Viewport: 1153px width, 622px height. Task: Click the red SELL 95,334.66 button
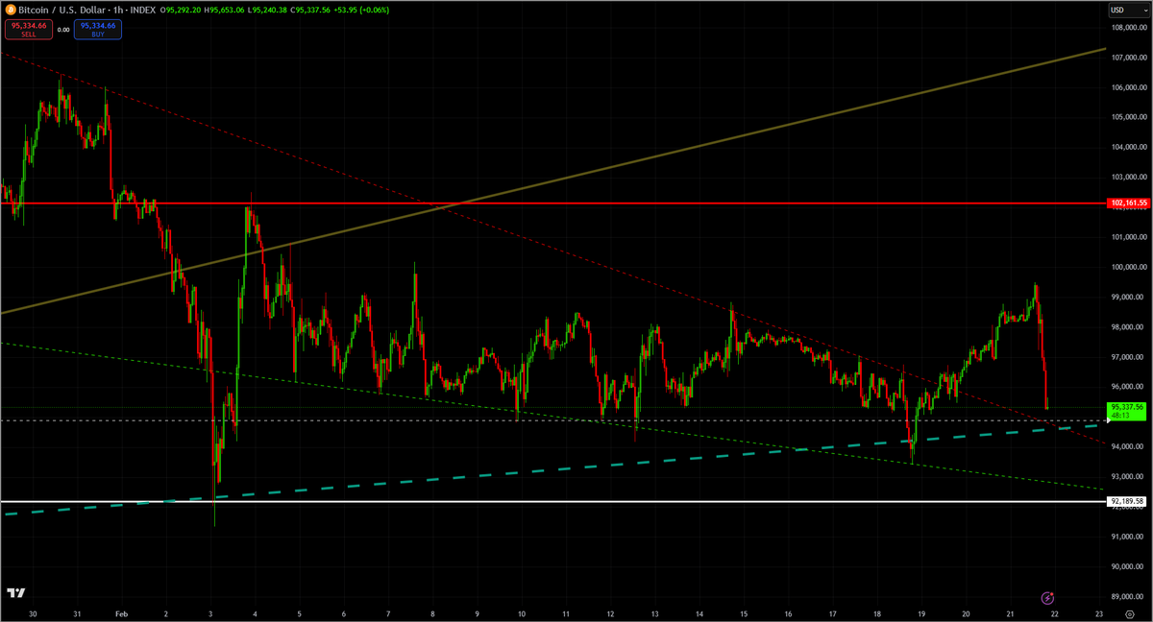[27, 30]
